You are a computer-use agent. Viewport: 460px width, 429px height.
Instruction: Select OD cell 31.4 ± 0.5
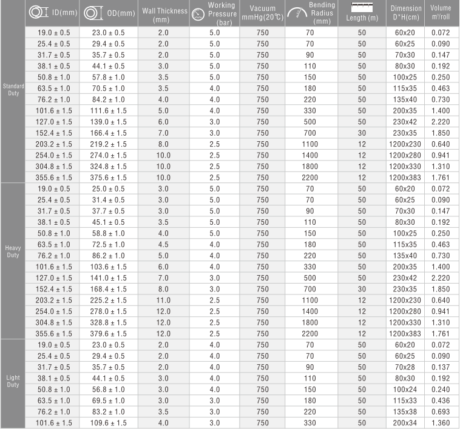click(x=108, y=200)
